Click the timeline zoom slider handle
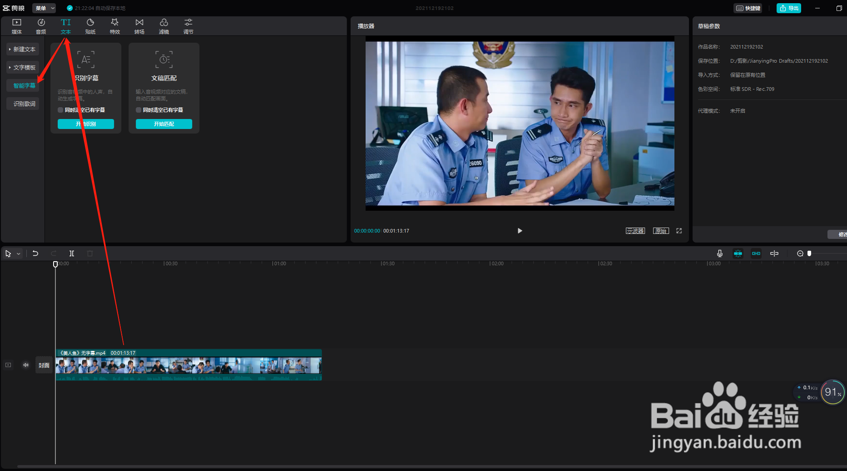847x471 pixels. [x=809, y=253]
